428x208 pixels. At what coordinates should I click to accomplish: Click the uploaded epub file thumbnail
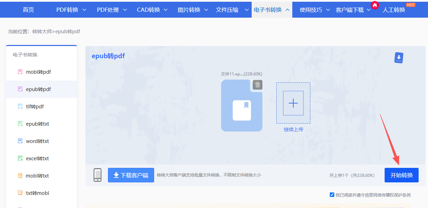(x=242, y=106)
